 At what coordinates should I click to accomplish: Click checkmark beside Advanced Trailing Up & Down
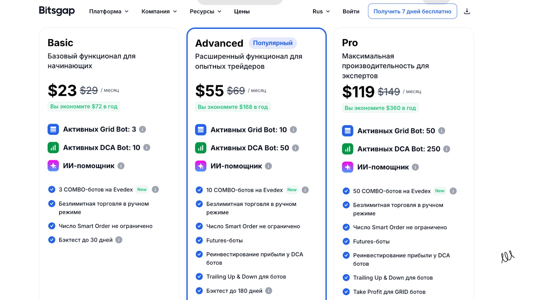pos(199,277)
